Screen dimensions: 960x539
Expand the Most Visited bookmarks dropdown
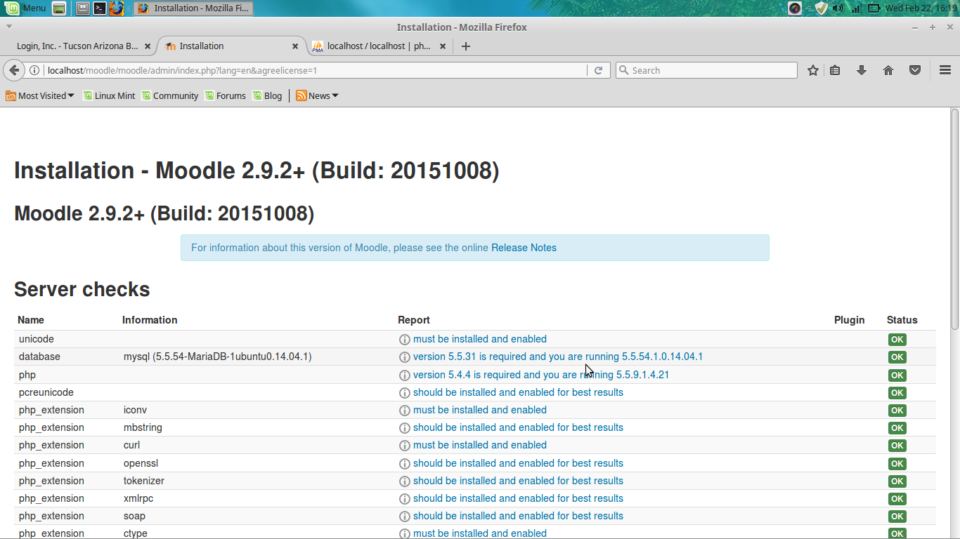pos(39,95)
